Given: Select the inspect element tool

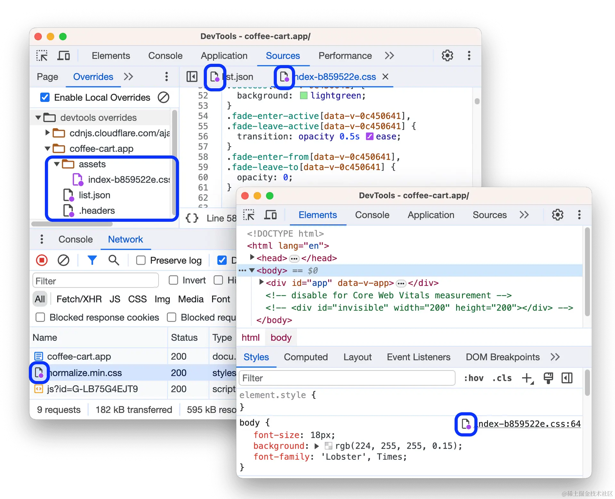Looking at the screenshot, I should coord(42,55).
